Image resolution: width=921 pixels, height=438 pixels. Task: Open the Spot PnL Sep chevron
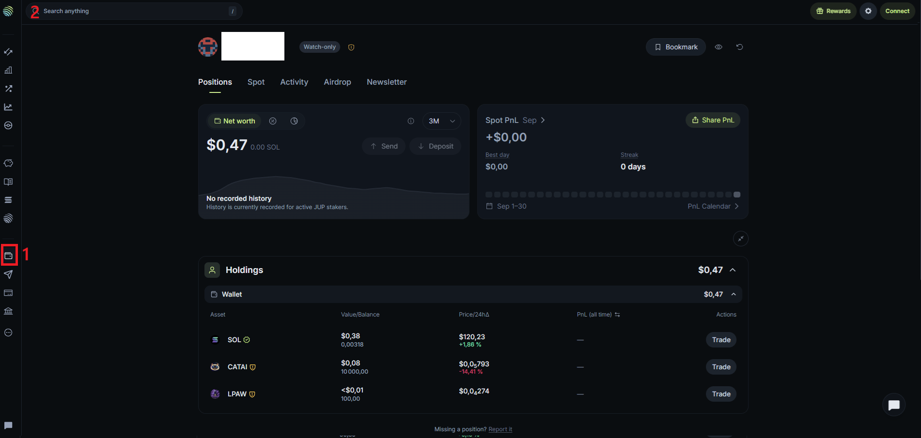[x=543, y=120]
